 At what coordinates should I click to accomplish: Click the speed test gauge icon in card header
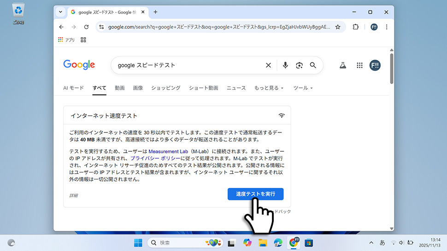(282, 115)
